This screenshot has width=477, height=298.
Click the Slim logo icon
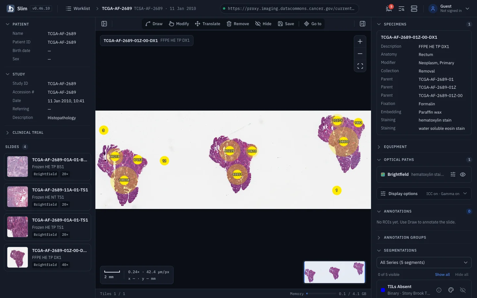click(11, 9)
